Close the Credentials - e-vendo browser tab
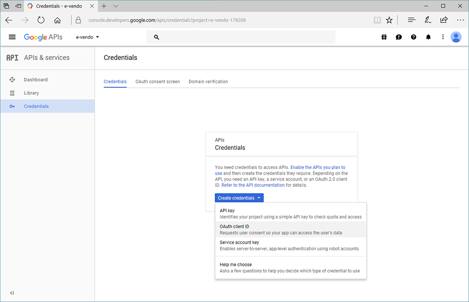The width and height of the screenshot is (469, 302). click(92, 6)
